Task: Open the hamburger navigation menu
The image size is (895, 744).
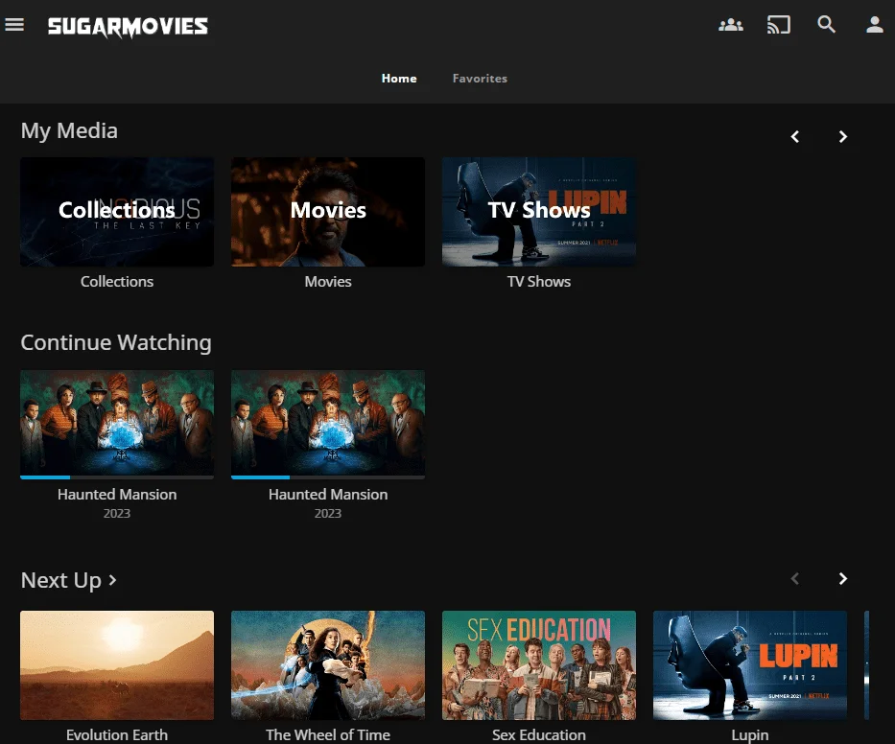Action: click(x=14, y=25)
